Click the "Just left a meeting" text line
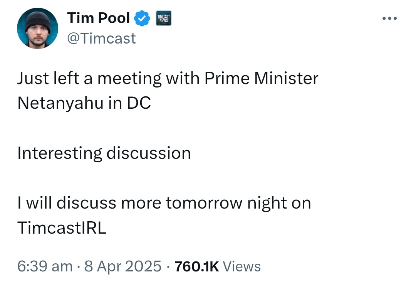 [168, 79]
